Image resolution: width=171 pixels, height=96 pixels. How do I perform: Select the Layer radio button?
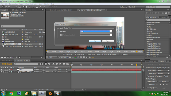[x=61, y=31]
